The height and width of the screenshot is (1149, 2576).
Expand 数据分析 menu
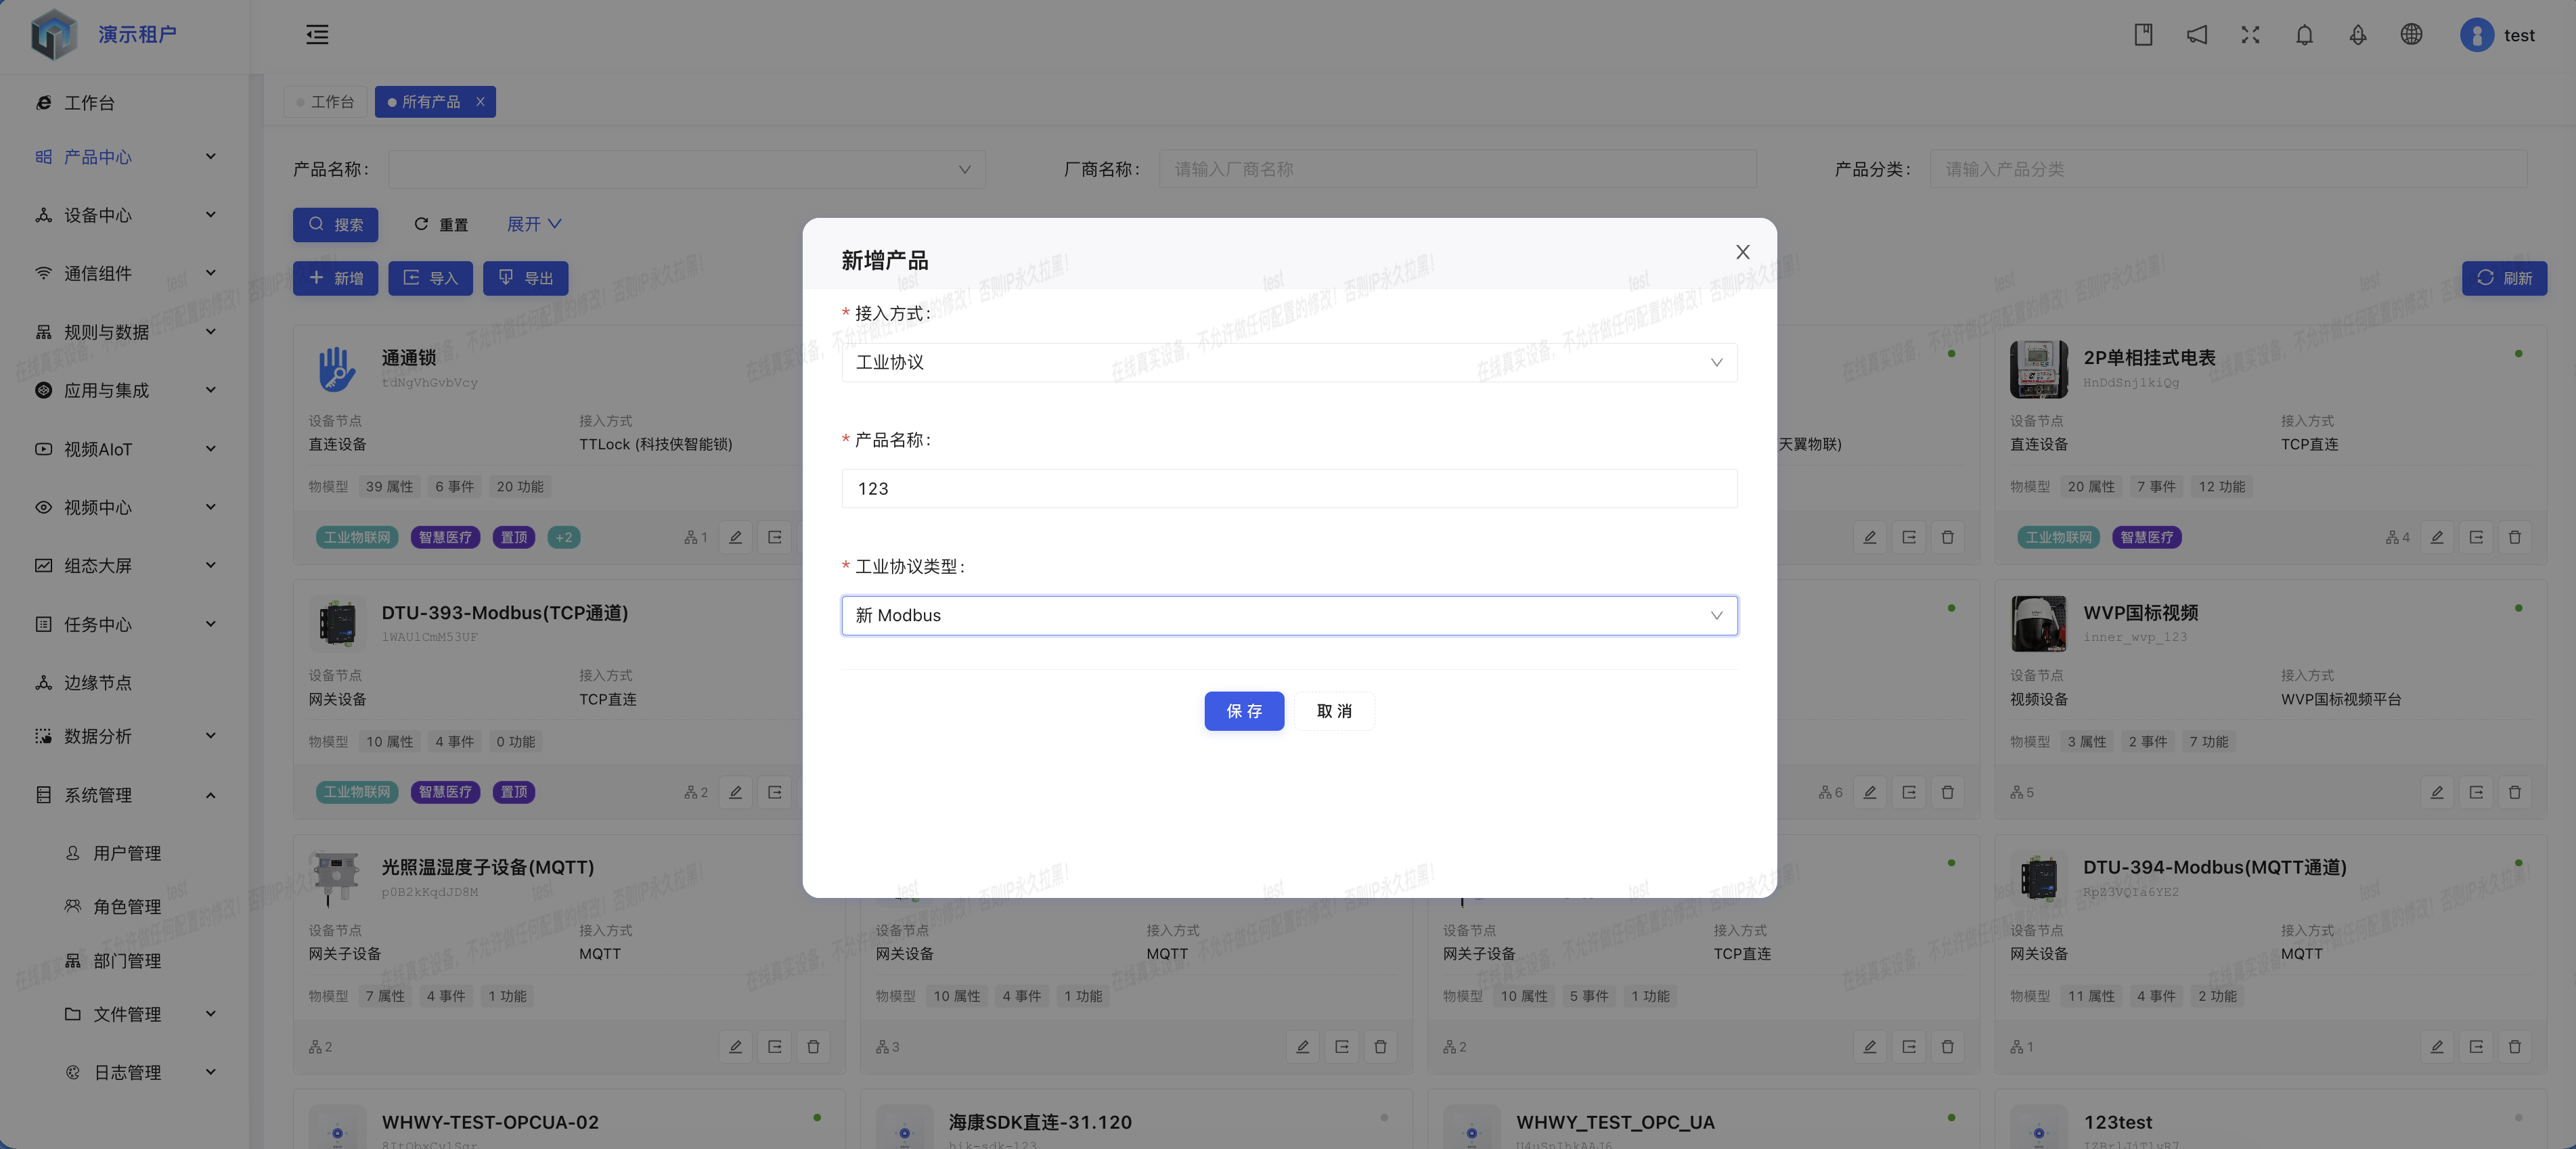tap(125, 736)
